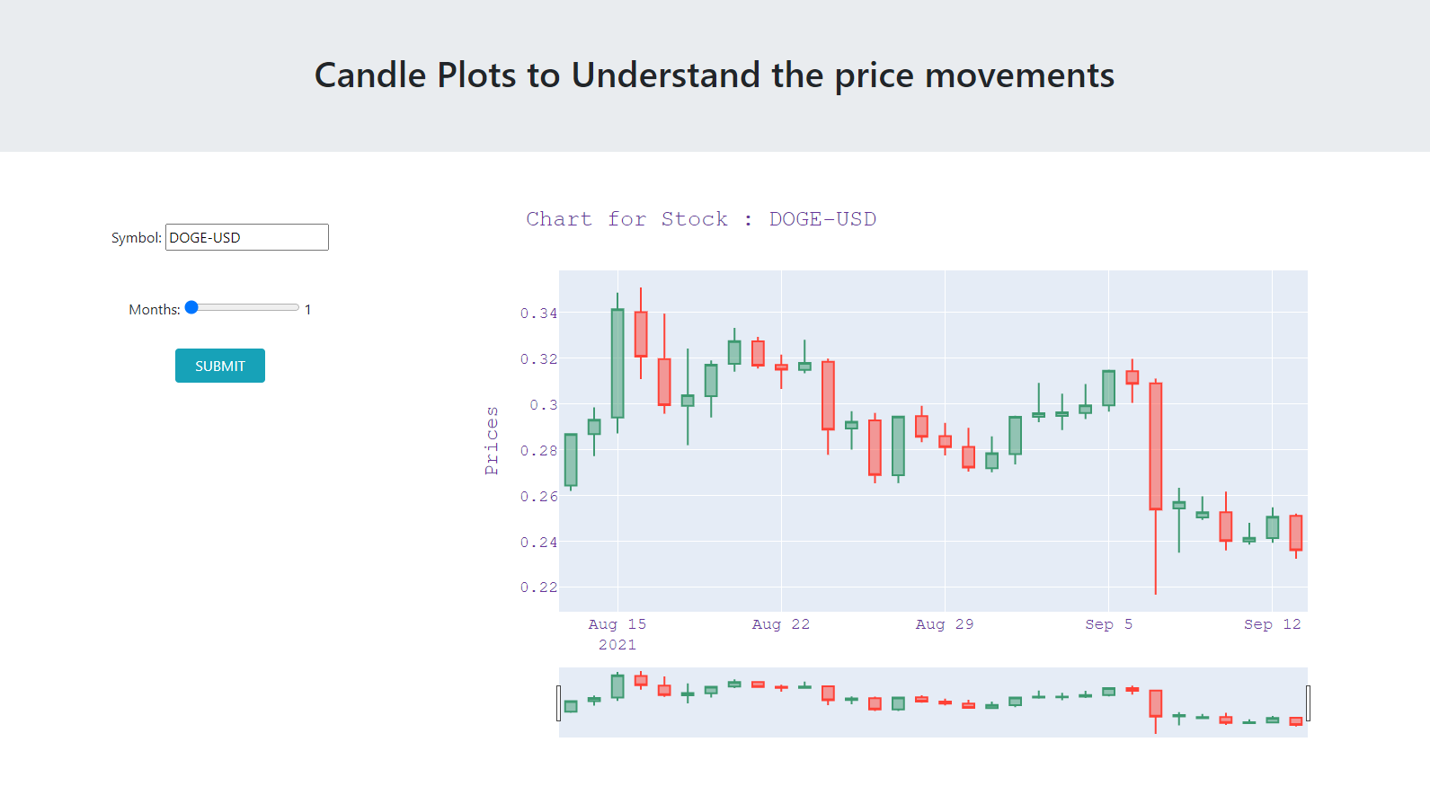Click the rightmost red candle in main chart
1430x795 pixels.
[1296, 533]
